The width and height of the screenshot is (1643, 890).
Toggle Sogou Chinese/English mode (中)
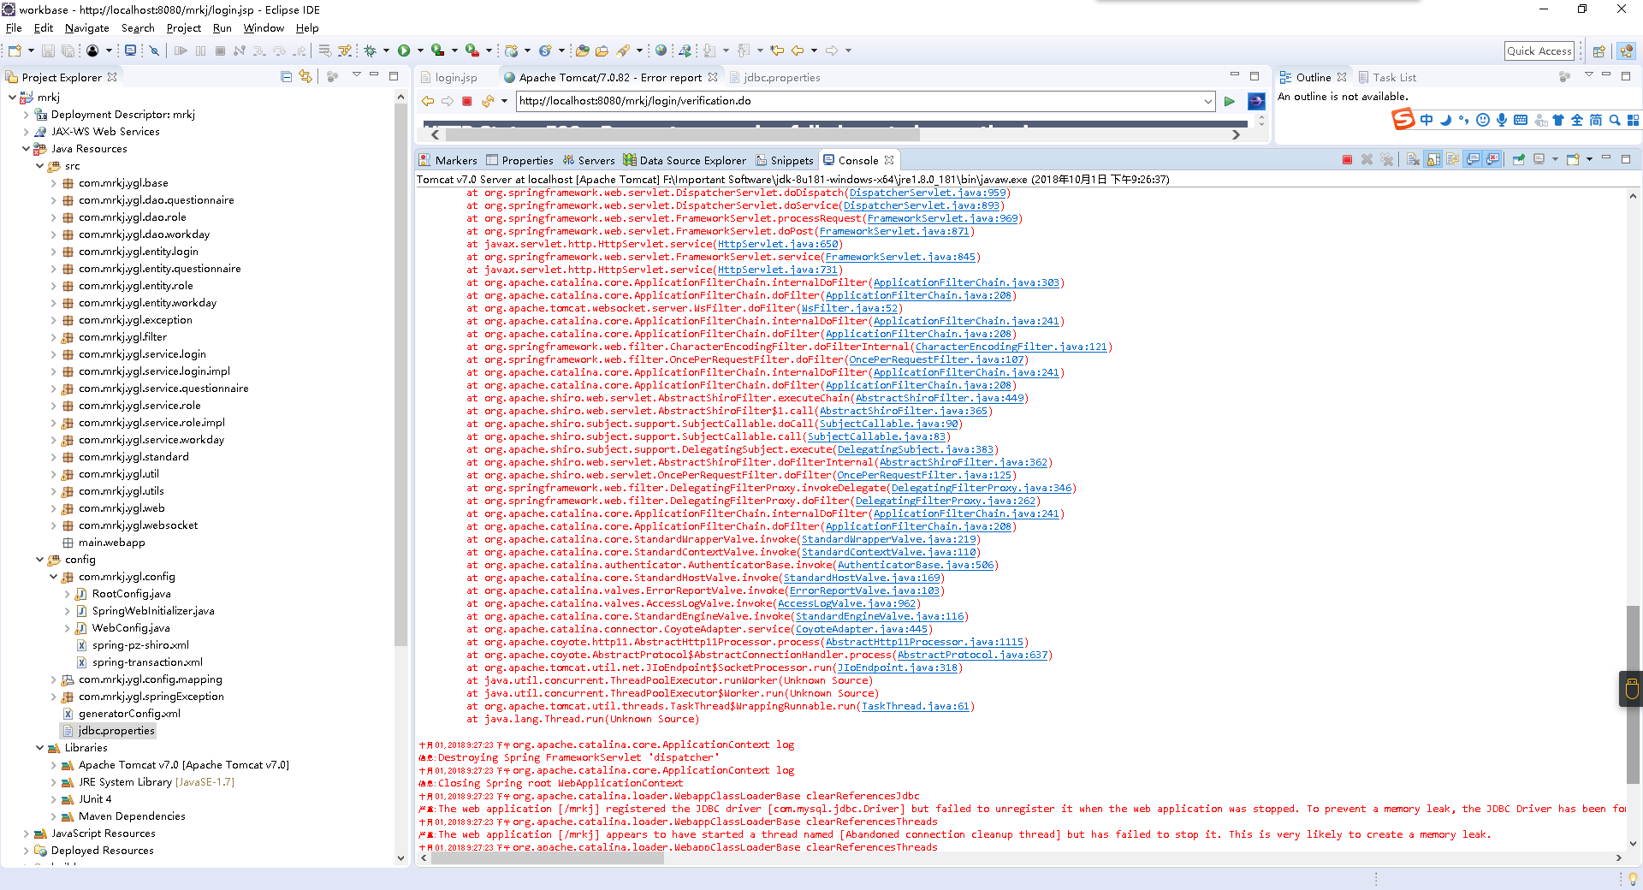pos(1427,120)
